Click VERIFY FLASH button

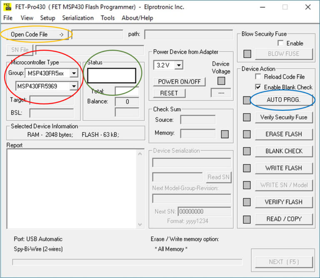284,202
